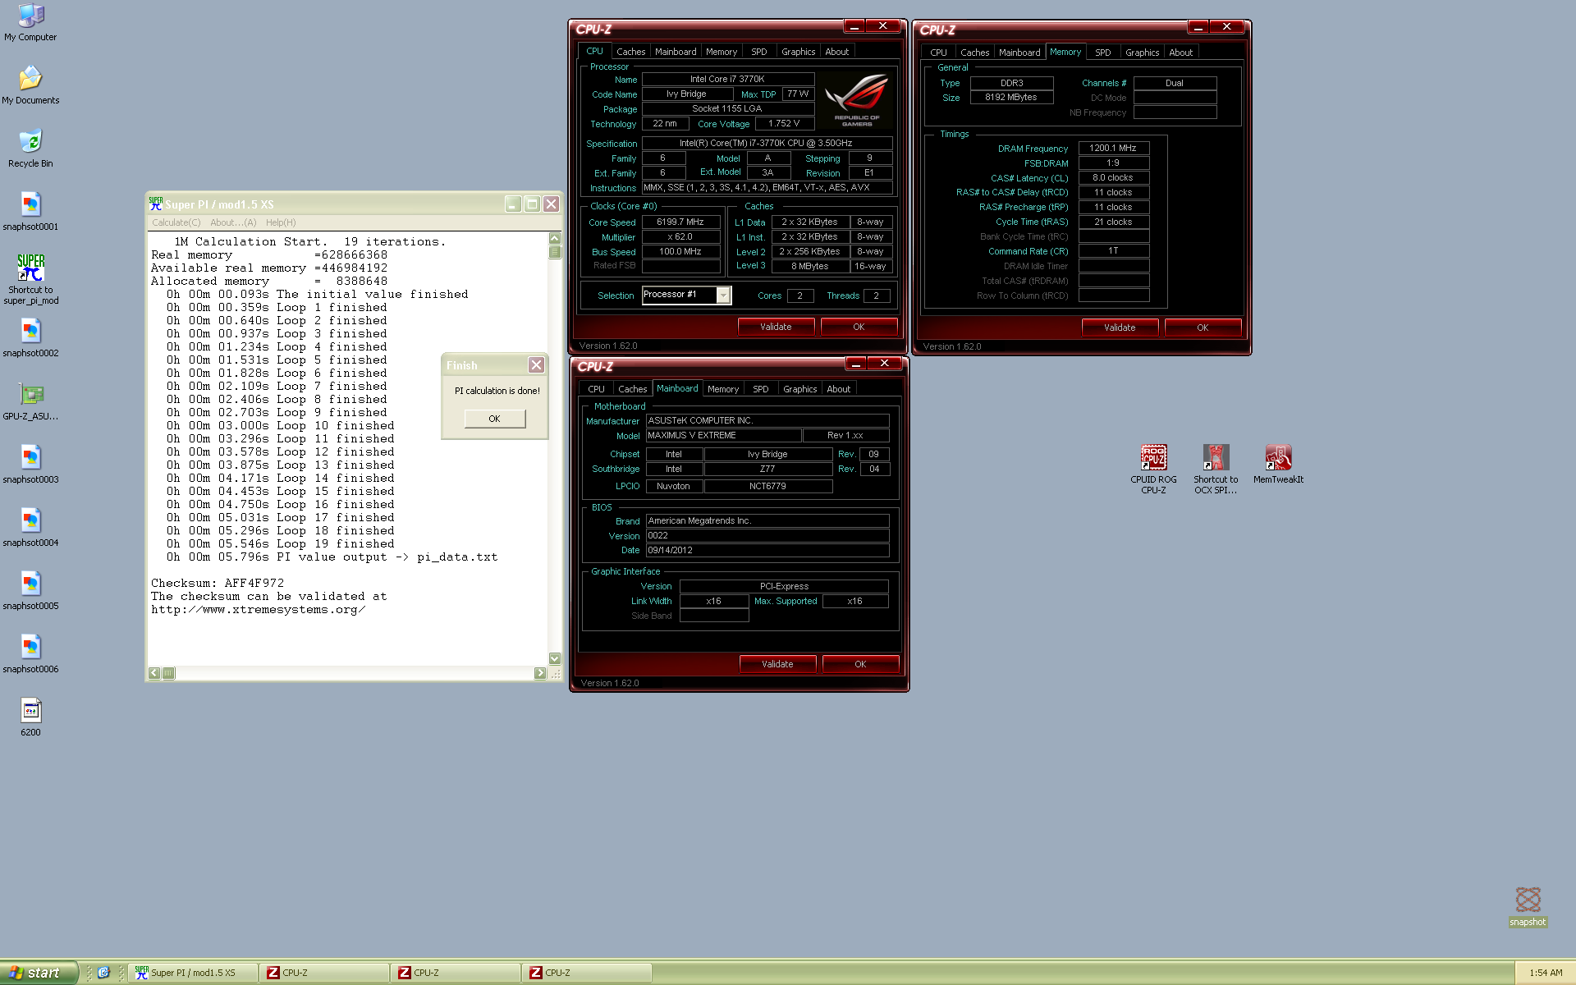This screenshot has width=1576, height=985.
Task: Click OK in Mainboard window
Action: [860, 664]
